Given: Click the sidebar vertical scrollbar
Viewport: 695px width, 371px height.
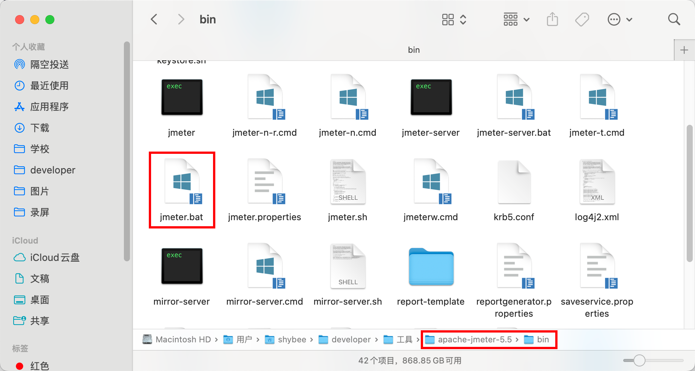Looking at the screenshot, I should click(127, 151).
